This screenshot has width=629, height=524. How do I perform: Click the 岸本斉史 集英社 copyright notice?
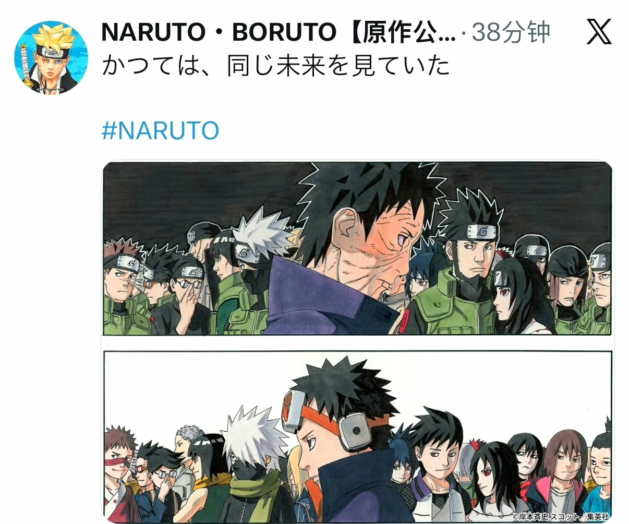pyautogui.click(x=560, y=517)
